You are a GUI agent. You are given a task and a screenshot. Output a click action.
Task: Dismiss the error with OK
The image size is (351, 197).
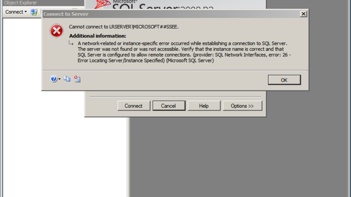pyautogui.click(x=284, y=80)
